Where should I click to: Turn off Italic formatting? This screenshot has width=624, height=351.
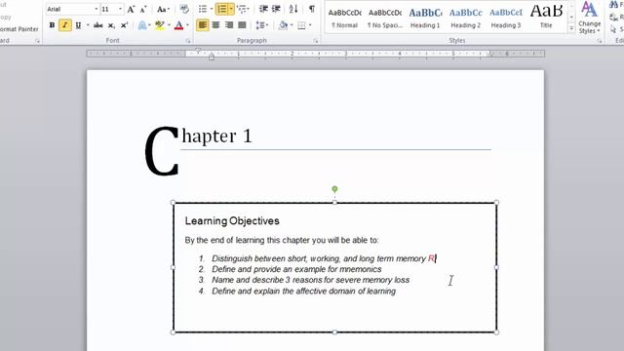[x=65, y=25]
